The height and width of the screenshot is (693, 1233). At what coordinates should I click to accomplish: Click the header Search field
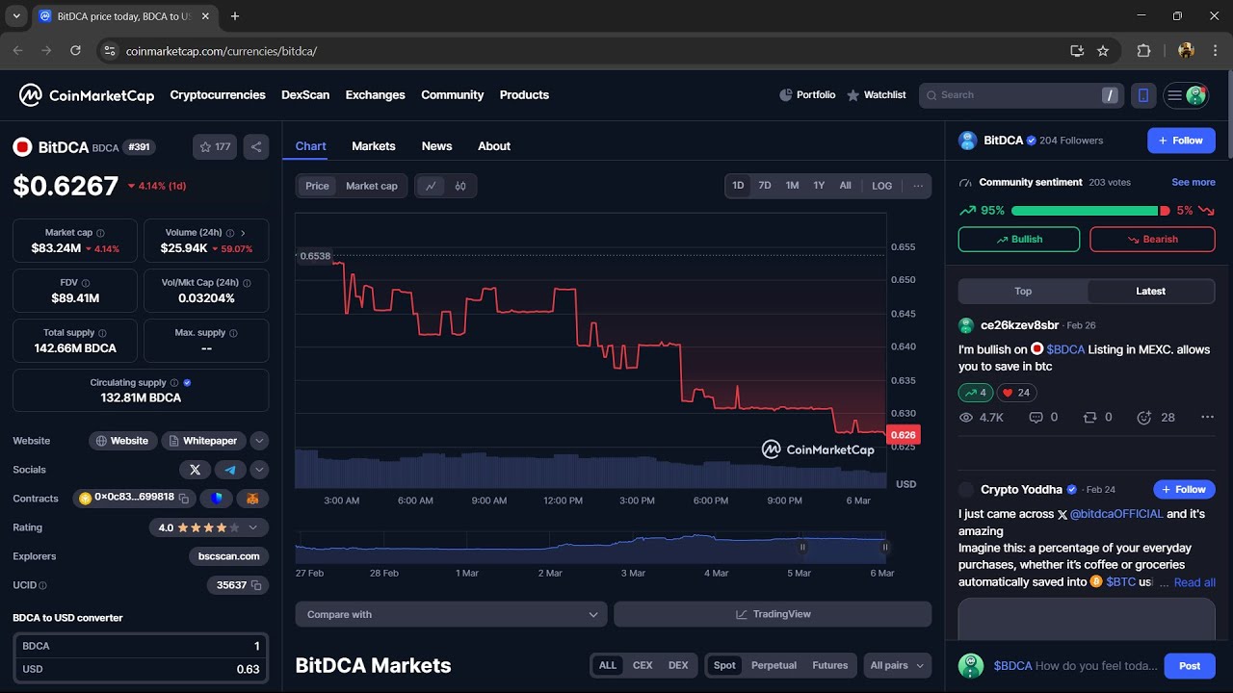click(1021, 95)
